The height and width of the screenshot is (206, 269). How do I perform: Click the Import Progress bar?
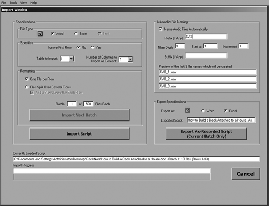(112, 174)
